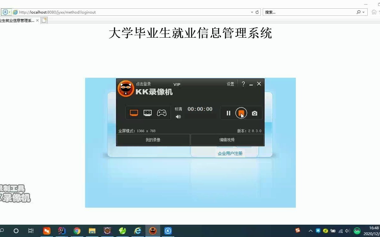Open the address bar history dropdown
This screenshot has height=237, width=380.
point(252,12)
